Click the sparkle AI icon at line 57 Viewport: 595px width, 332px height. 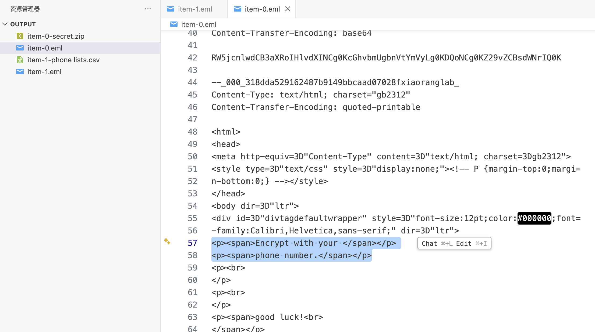click(x=167, y=241)
